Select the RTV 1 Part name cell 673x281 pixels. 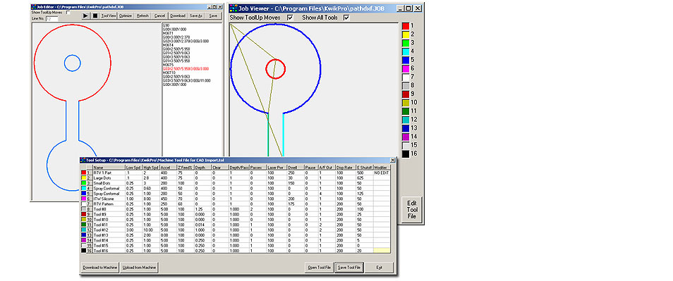point(109,173)
